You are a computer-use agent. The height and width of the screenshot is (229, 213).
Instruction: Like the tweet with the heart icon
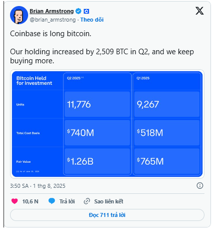[15, 201]
